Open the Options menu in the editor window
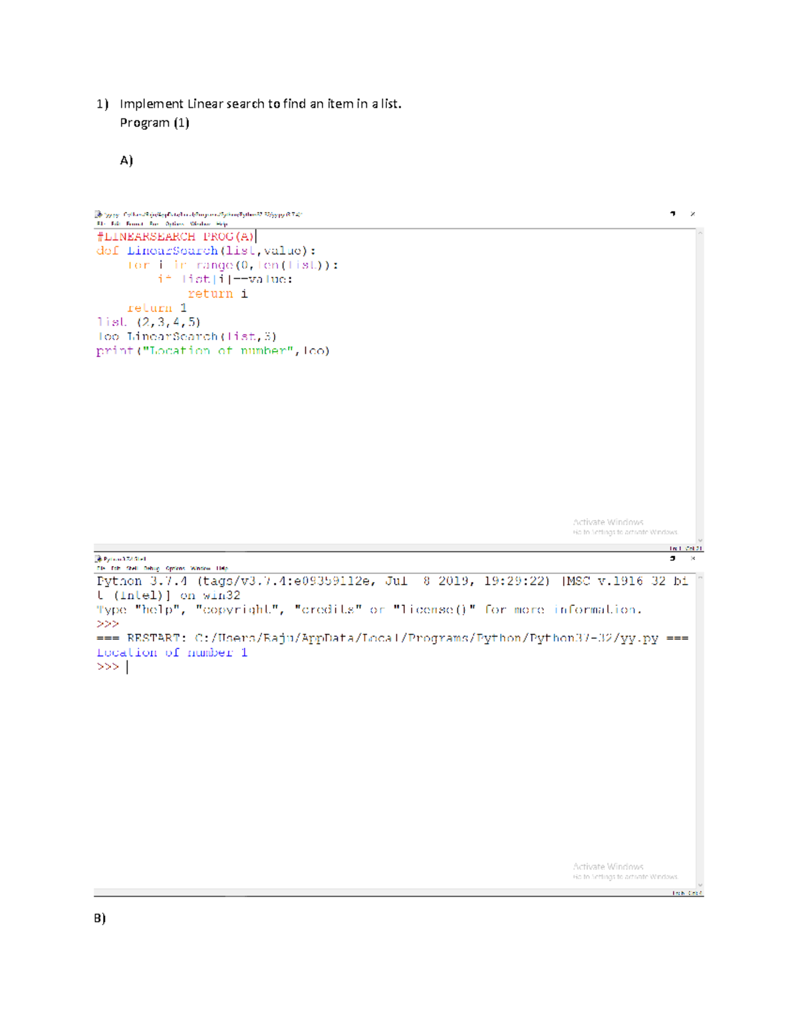 coord(174,224)
